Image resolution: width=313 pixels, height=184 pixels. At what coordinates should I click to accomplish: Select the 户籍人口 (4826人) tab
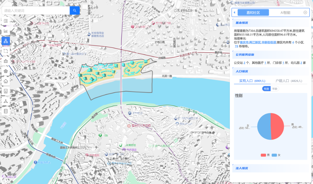click(289, 81)
